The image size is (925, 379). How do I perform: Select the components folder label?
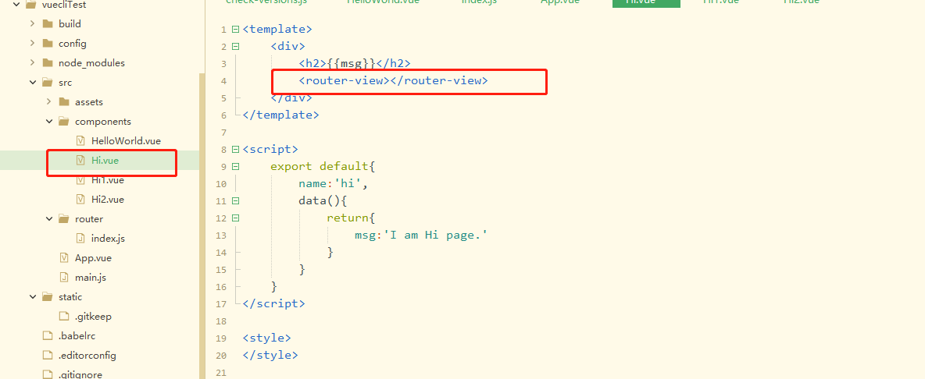102,121
